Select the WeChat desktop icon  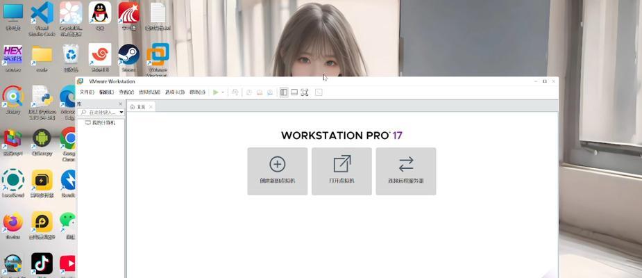point(68,224)
